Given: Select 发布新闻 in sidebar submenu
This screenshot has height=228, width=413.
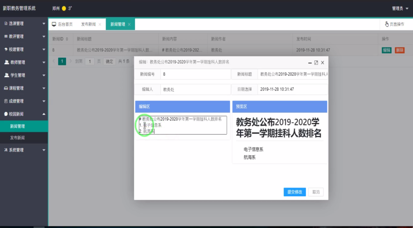Looking at the screenshot, I should tap(17, 138).
